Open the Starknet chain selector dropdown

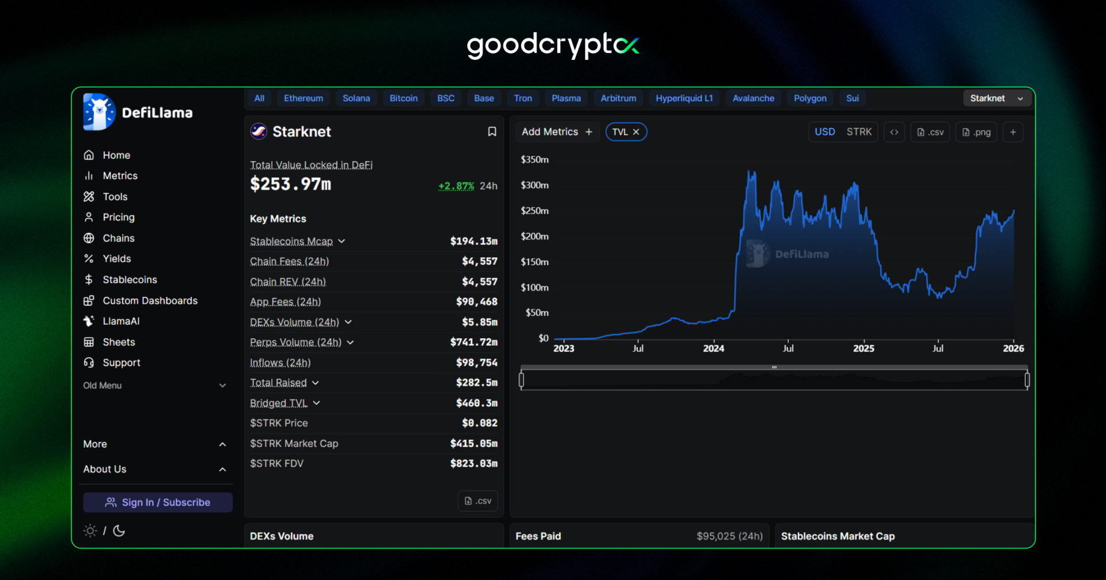tap(997, 98)
